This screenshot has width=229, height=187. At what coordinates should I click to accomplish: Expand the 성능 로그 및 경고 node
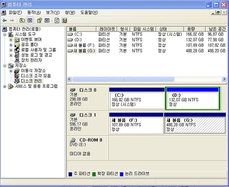[x=11, y=55]
